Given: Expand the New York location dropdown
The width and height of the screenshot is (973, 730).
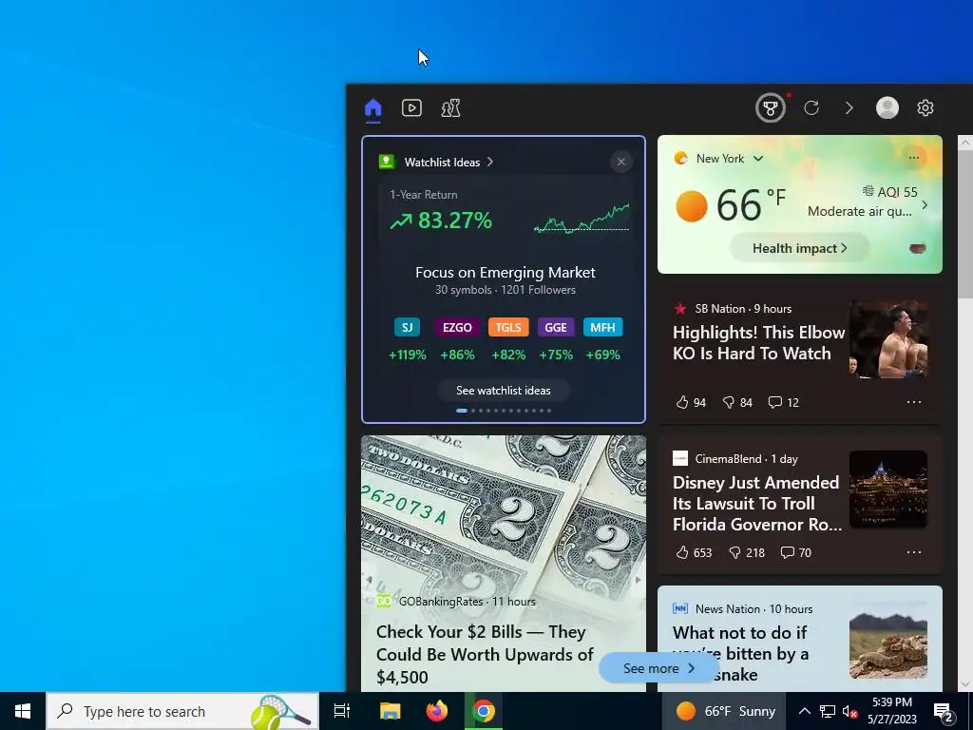Looking at the screenshot, I should coord(757,159).
